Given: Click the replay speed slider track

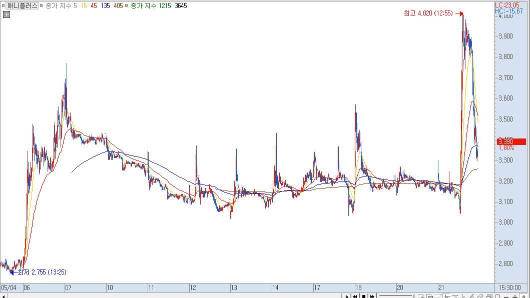Looking at the screenshot, I should click(x=396, y=296).
